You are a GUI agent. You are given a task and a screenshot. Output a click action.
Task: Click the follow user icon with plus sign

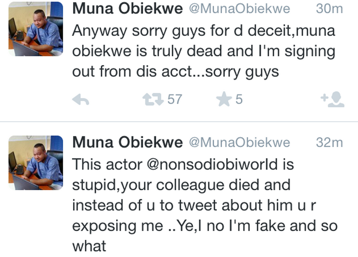point(332,100)
